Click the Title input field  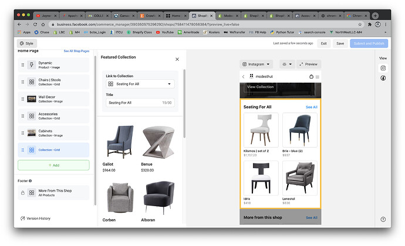pyautogui.click(x=140, y=102)
